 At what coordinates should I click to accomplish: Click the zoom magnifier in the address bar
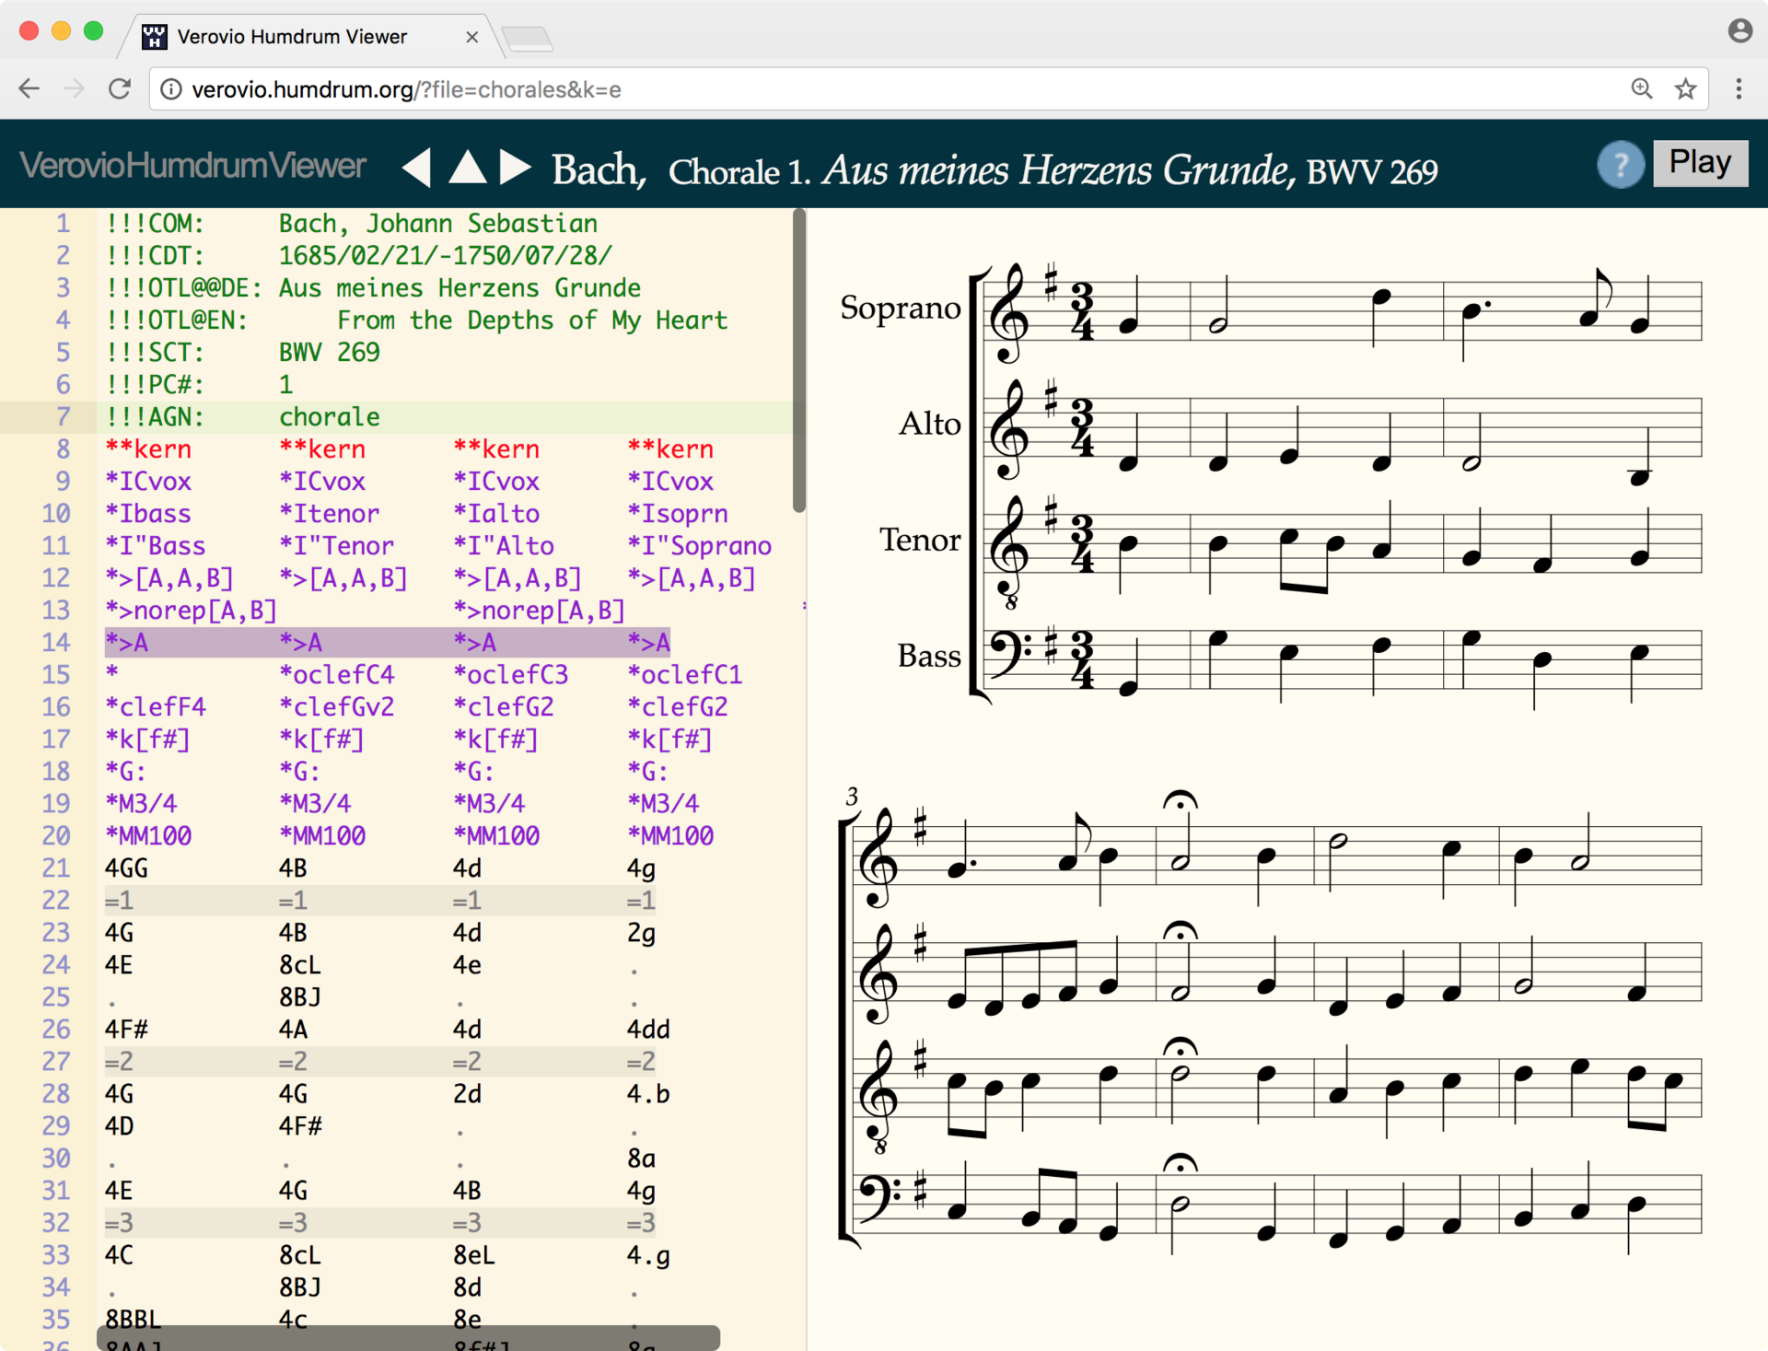click(1641, 89)
